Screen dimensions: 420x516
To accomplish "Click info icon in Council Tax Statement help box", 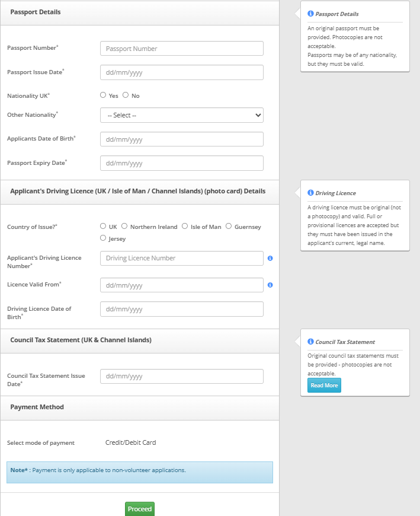I will click(x=310, y=342).
